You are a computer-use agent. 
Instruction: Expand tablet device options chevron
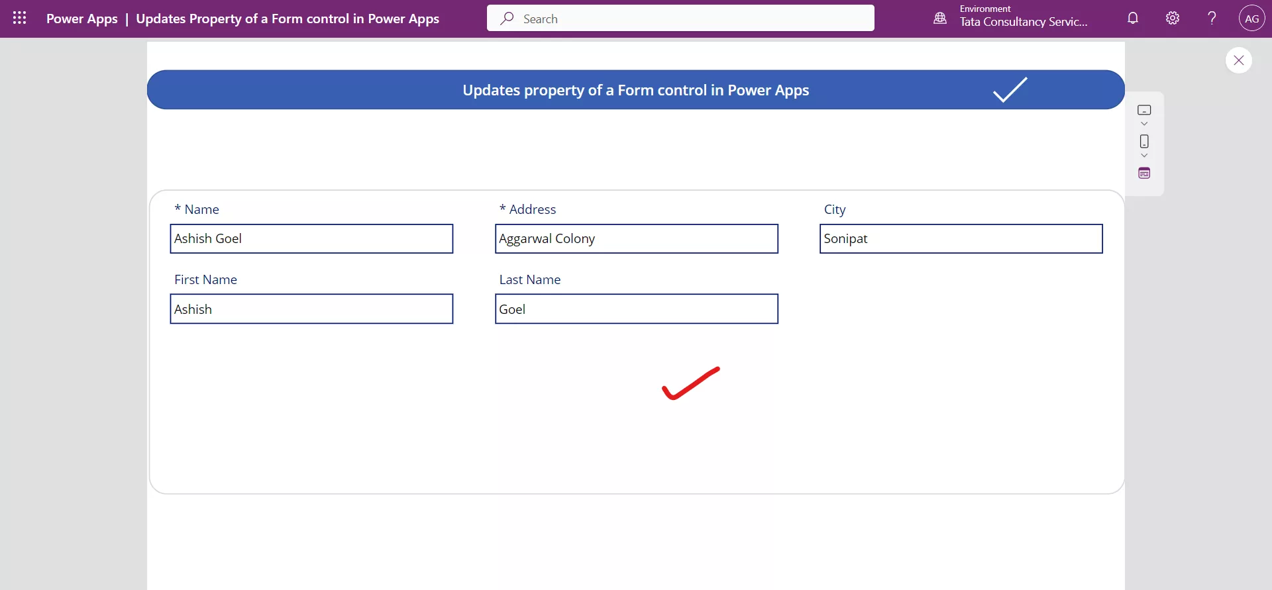pyautogui.click(x=1144, y=124)
